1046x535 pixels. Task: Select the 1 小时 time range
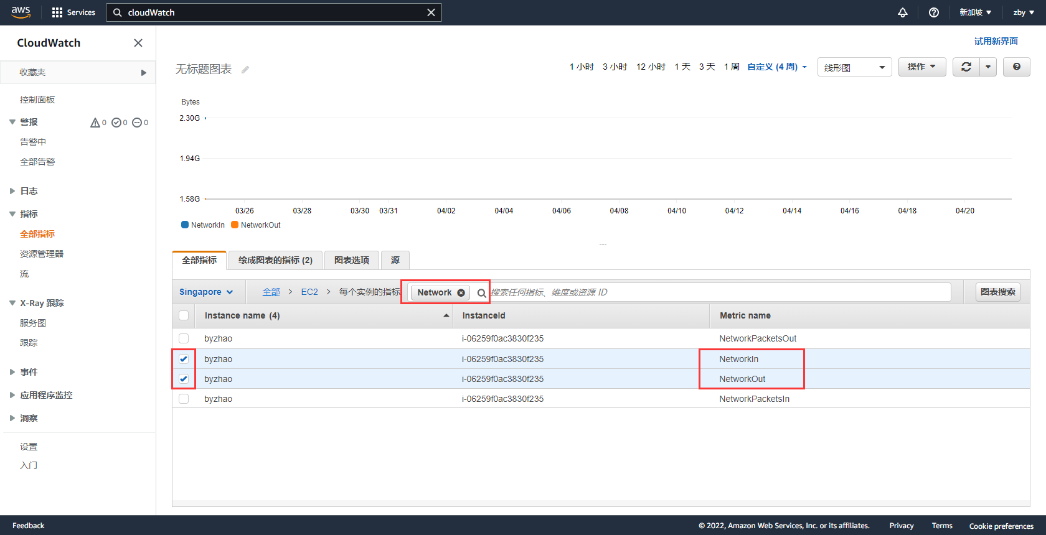pos(582,67)
